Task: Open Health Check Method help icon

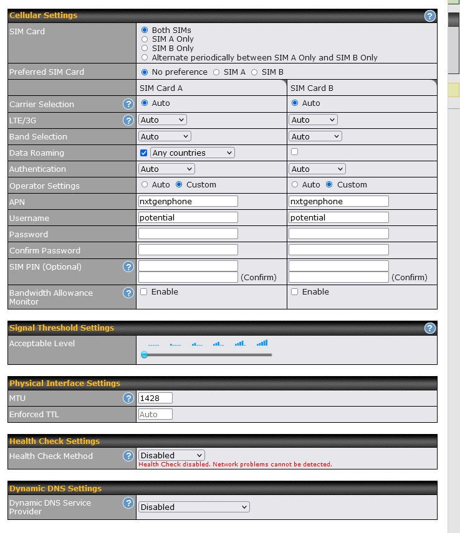Action: coord(128,456)
